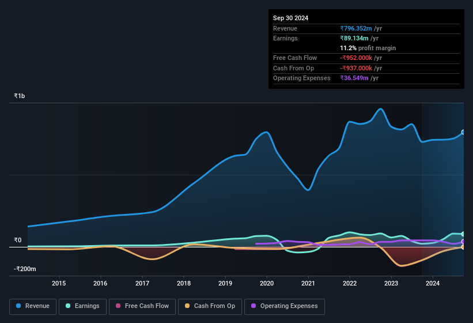Click the -₹952.000k free cash flow value
The height and width of the screenshot is (323, 473).
coord(356,58)
